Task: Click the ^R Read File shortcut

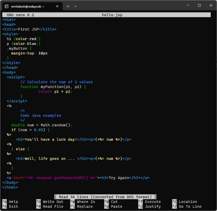Action: click(50, 207)
